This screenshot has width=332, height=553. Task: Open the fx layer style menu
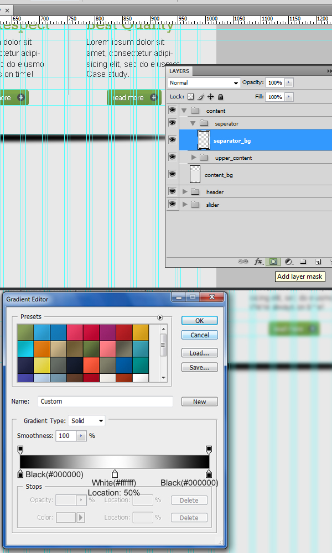coord(259,262)
